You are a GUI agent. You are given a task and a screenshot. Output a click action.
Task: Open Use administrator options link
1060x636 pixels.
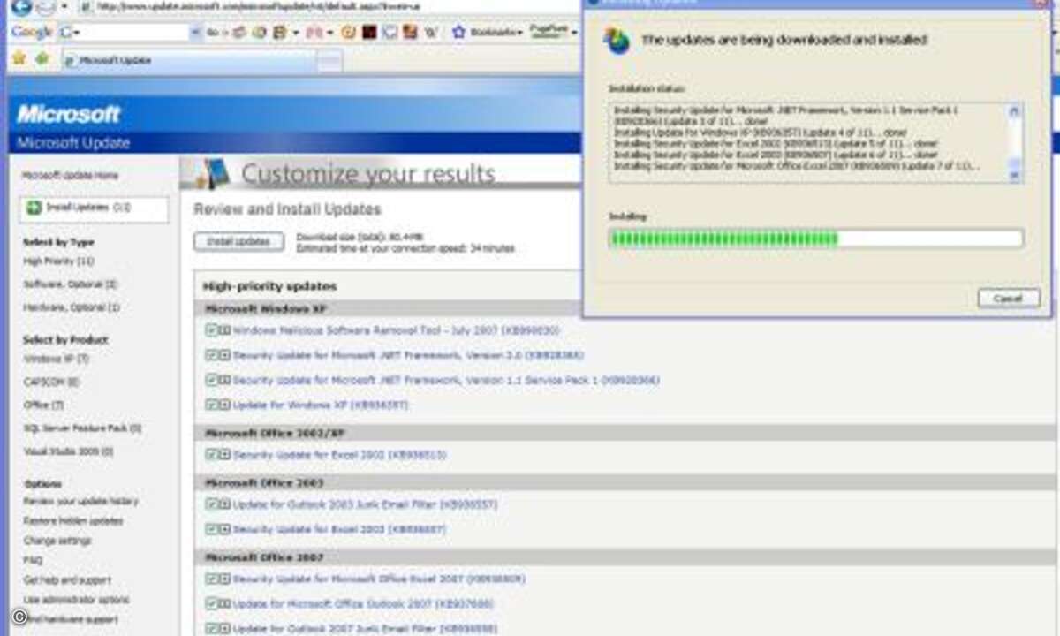(x=76, y=600)
